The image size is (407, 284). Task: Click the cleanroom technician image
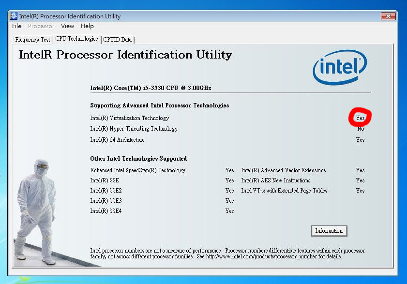point(36,212)
